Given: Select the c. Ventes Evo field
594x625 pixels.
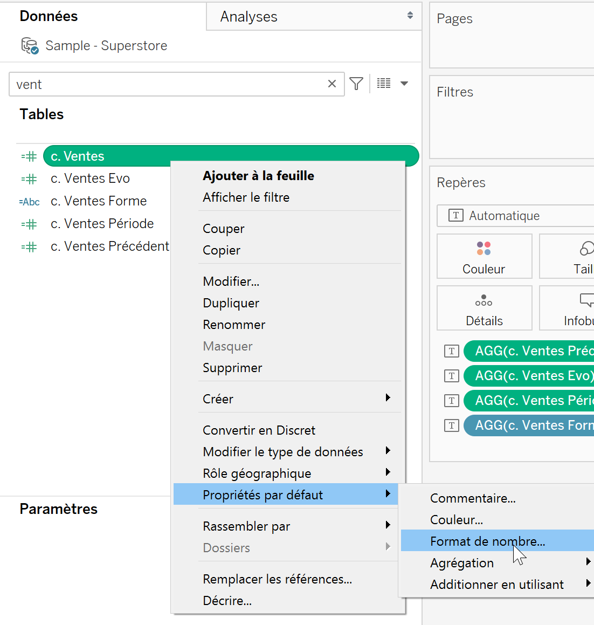Looking at the screenshot, I should 90,178.
